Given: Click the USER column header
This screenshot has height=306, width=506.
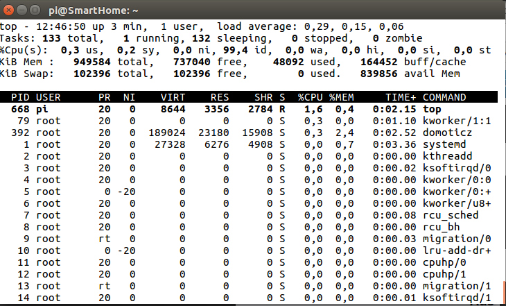Looking at the screenshot, I should [x=48, y=97].
